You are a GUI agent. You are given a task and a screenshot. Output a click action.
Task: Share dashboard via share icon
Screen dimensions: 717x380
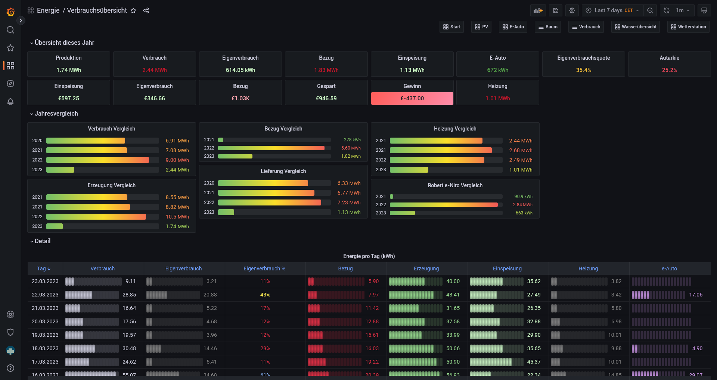(146, 10)
